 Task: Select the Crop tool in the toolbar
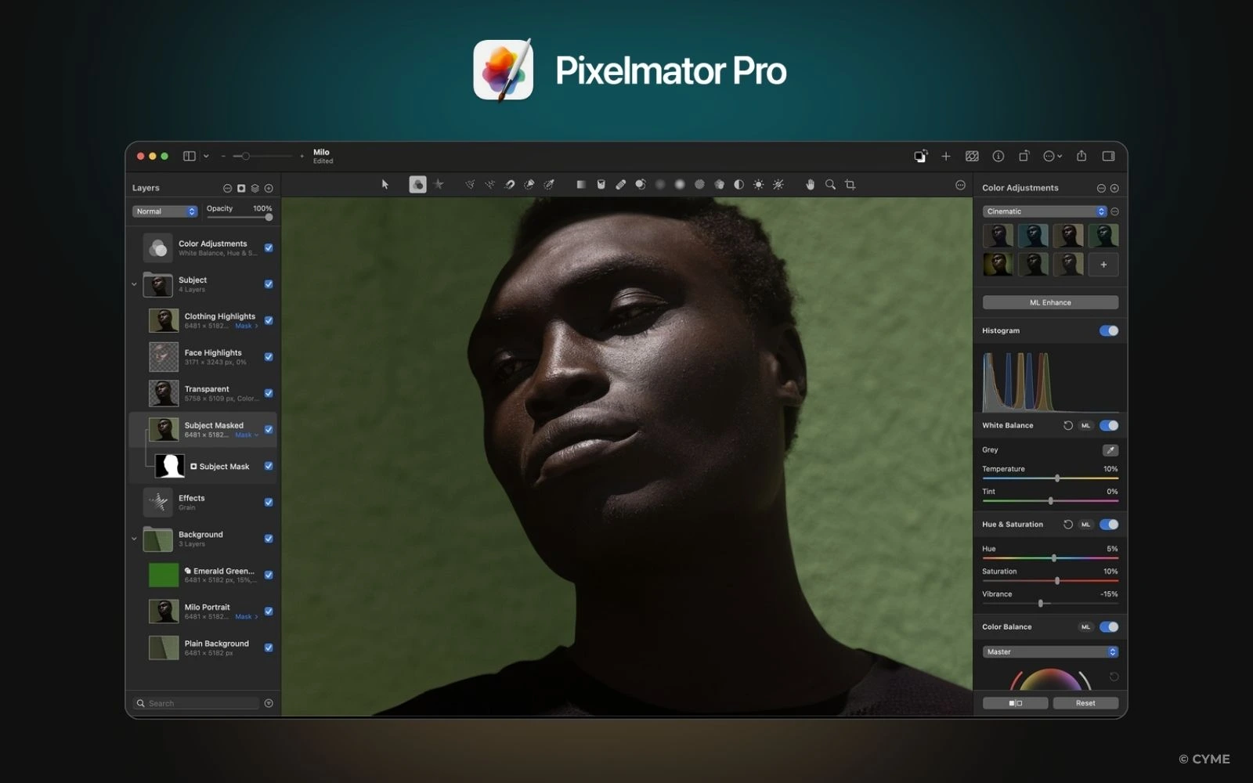[x=848, y=185]
